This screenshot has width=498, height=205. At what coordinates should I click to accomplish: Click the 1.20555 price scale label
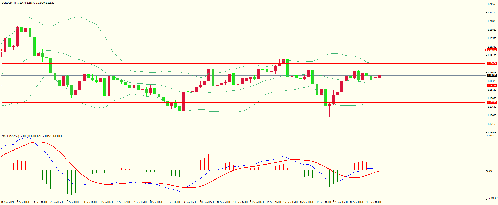492,4
